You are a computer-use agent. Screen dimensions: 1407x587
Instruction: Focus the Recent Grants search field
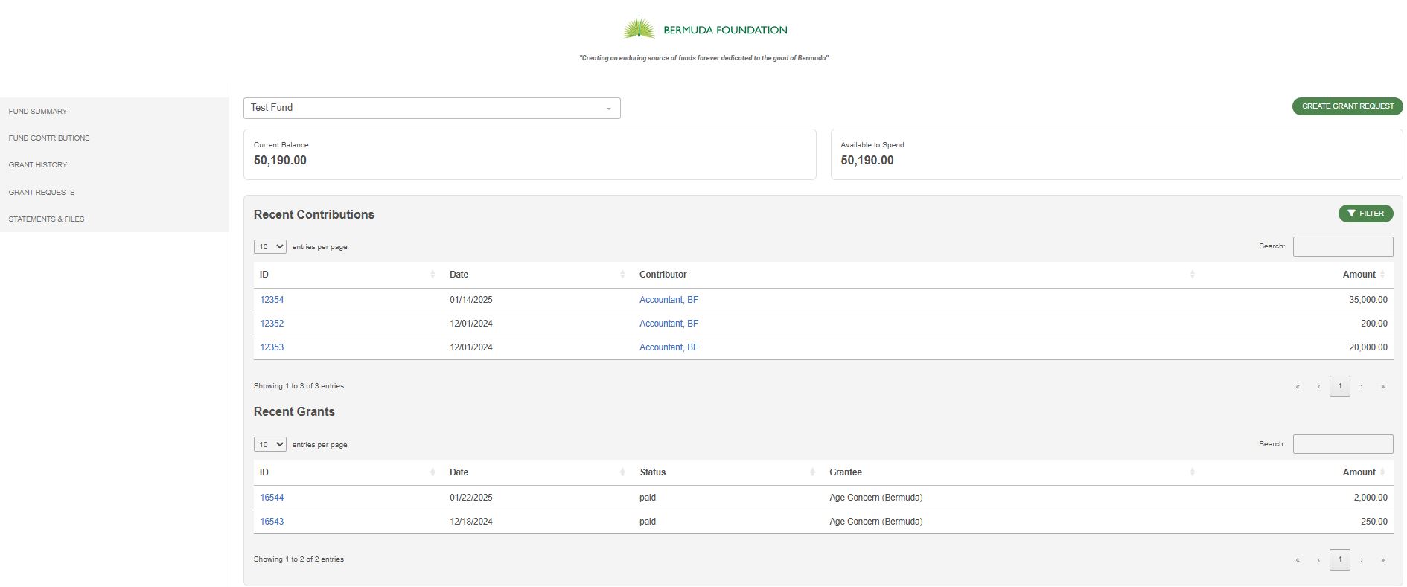click(1342, 444)
